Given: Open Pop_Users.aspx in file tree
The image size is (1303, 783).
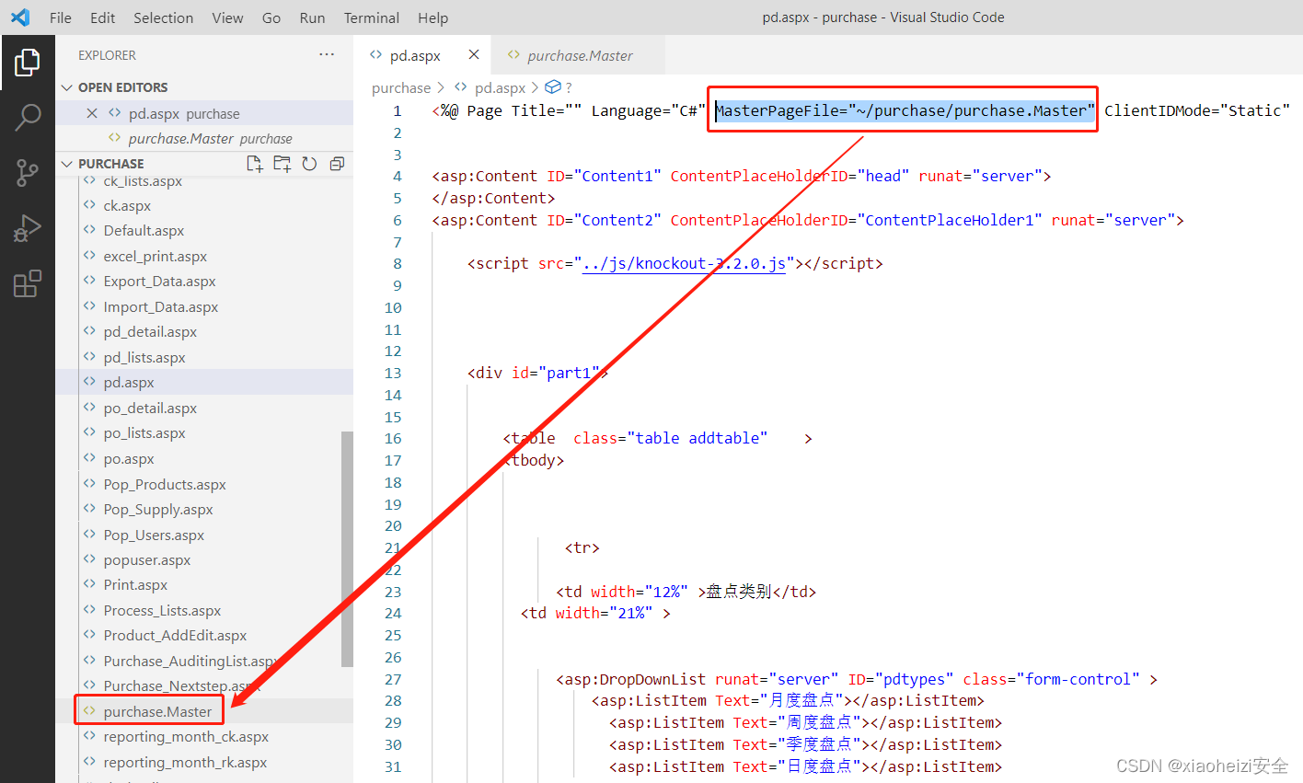Looking at the screenshot, I should pyautogui.click(x=154, y=535).
